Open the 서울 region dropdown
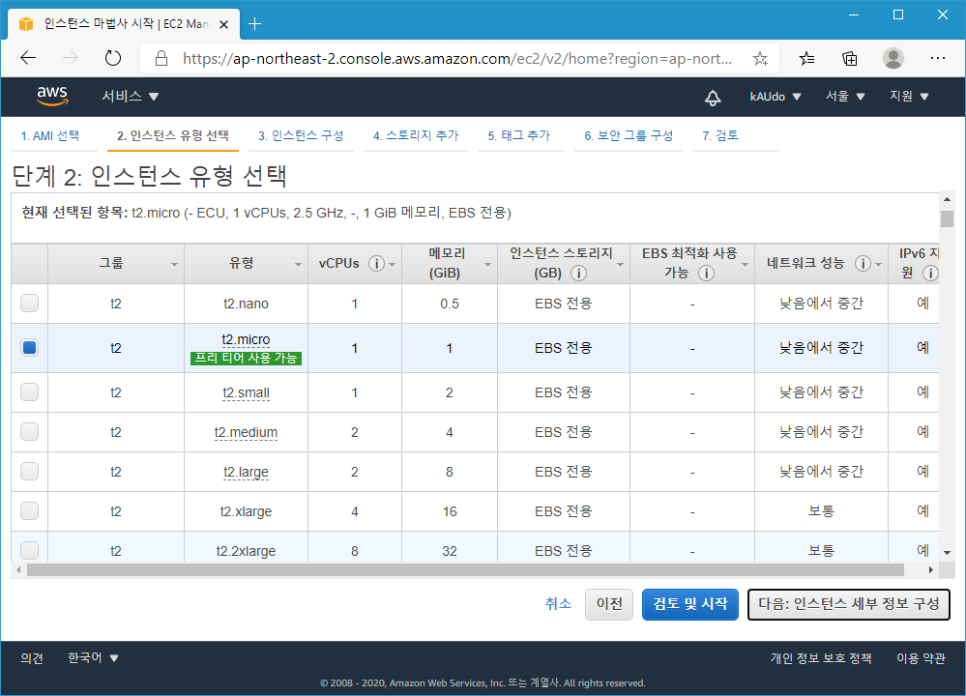The image size is (966, 696). coord(845,97)
